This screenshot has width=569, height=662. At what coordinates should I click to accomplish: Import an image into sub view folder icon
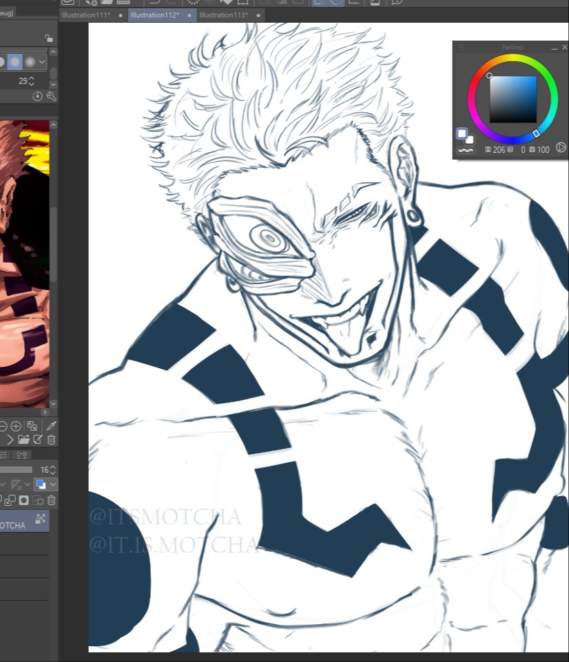(23, 440)
